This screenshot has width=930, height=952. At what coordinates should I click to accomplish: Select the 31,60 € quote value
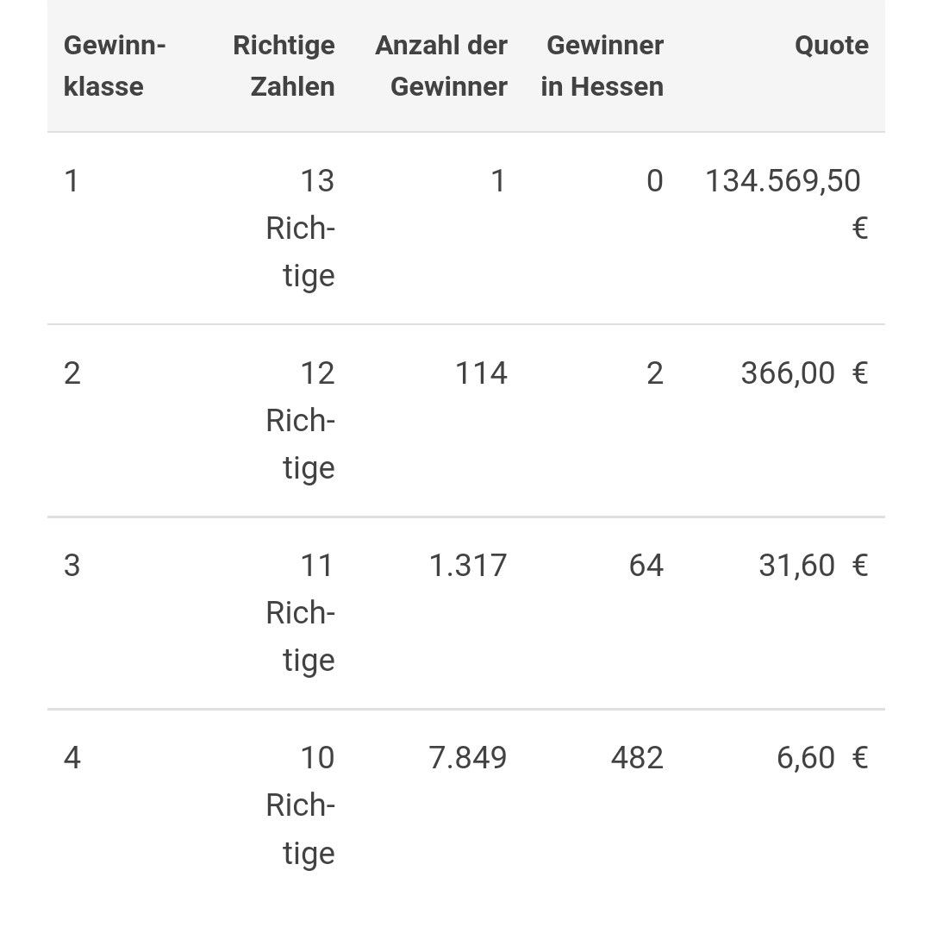(814, 566)
